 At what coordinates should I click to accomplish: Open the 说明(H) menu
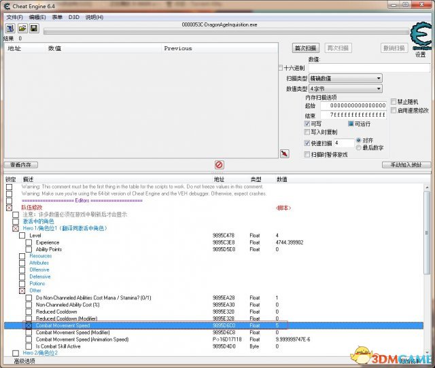tap(94, 17)
